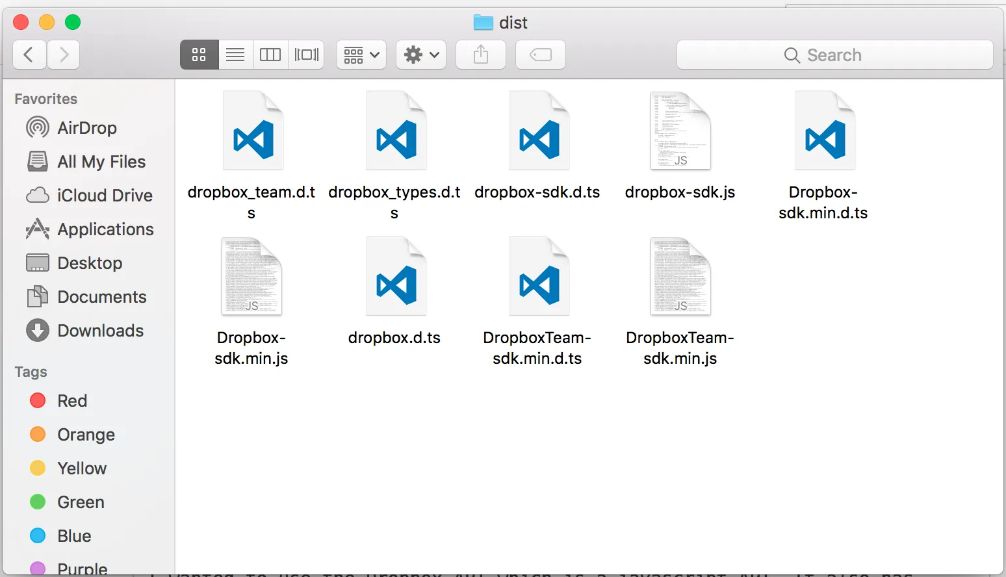Screen dimensions: 1006x577
Task: Click the dropbox.d.ts file name
Action: pyautogui.click(x=394, y=338)
